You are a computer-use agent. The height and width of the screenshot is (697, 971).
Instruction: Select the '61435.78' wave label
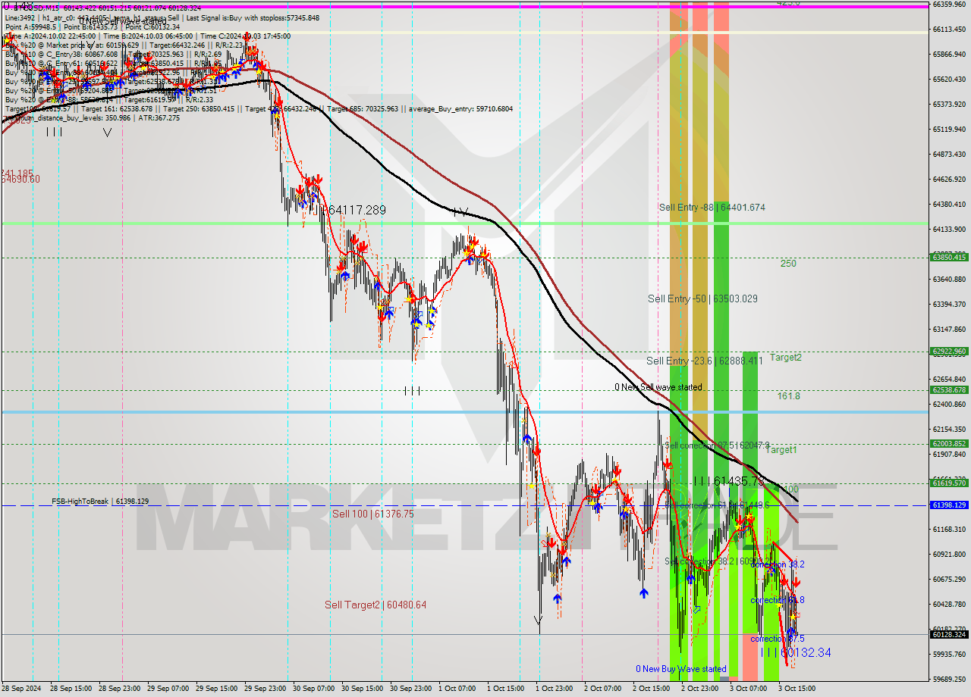point(737,481)
